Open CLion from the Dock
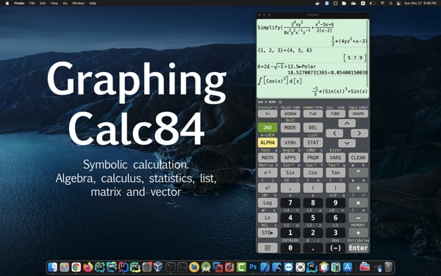 coord(100,267)
